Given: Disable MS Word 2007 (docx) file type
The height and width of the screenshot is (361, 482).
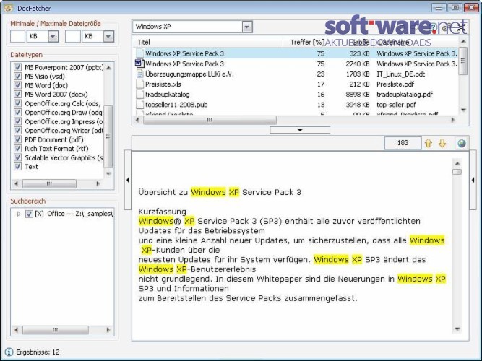Looking at the screenshot, I should (x=17, y=94).
